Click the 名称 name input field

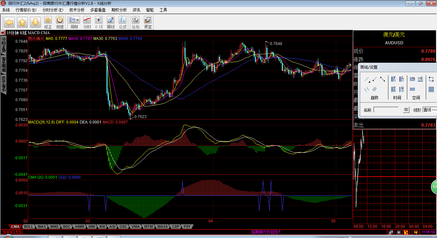coord(386,110)
